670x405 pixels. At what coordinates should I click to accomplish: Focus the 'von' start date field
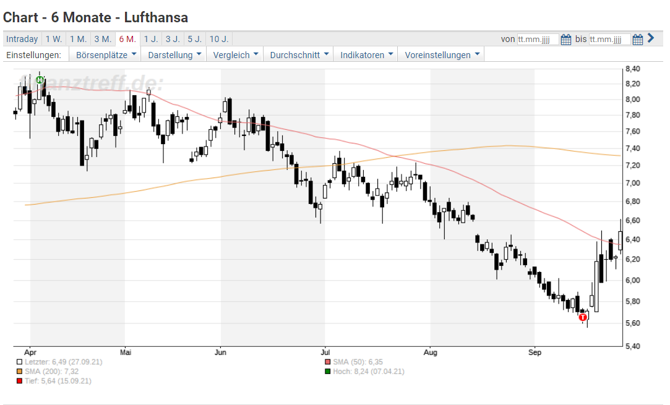point(538,40)
